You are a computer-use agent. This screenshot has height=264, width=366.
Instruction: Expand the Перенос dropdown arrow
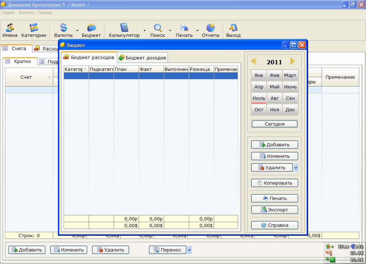189,250
